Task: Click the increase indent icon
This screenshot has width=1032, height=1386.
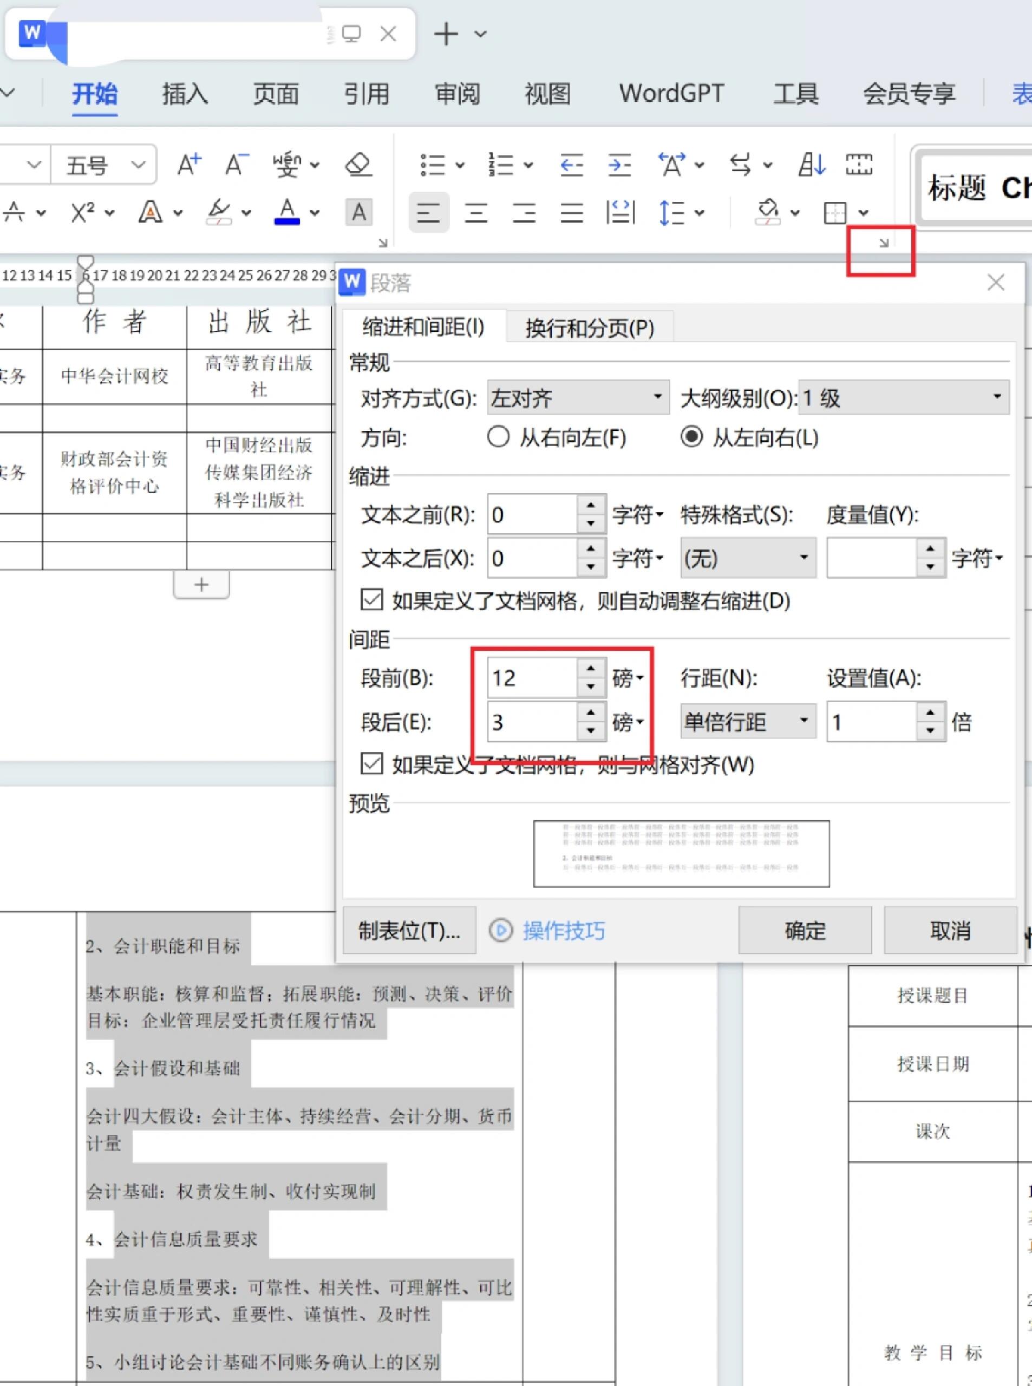Action: (x=619, y=165)
